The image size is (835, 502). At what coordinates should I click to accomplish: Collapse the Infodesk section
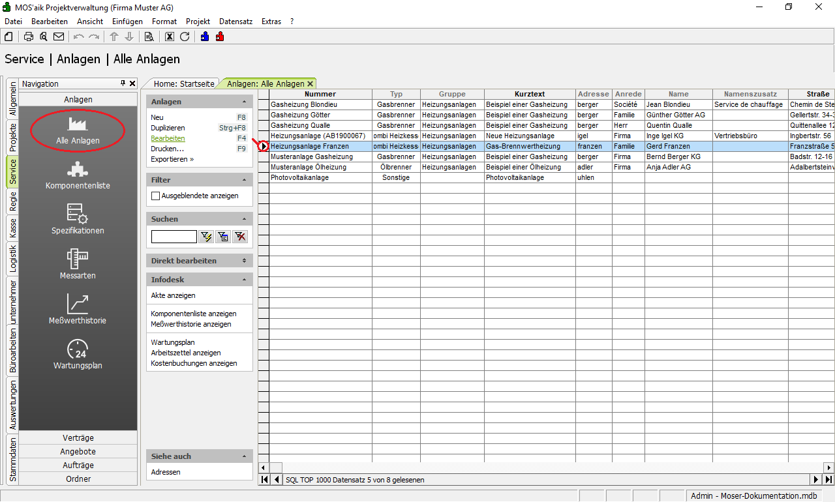point(245,280)
